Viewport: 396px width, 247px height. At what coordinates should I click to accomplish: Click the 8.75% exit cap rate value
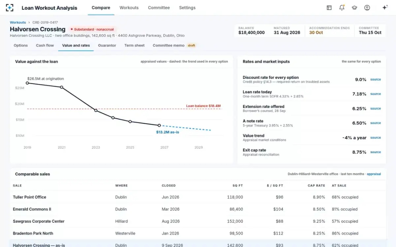click(x=359, y=152)
